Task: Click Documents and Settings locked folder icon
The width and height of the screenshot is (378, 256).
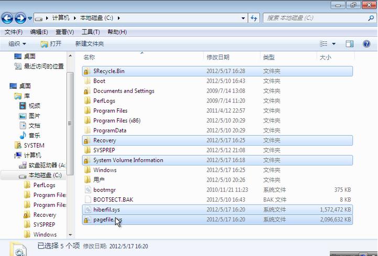Action: 87,91
